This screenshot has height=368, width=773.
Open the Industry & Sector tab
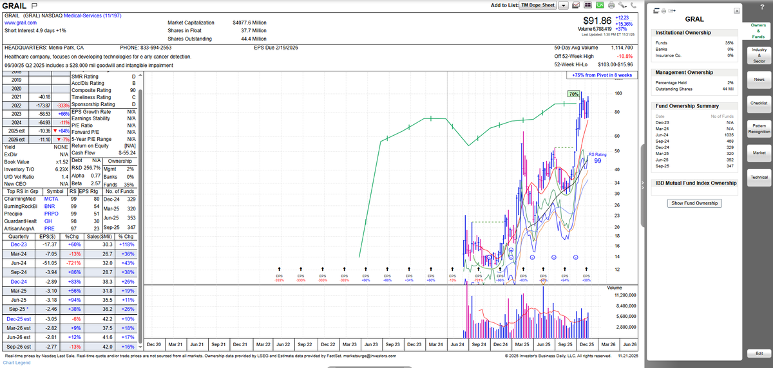(758, 55)
